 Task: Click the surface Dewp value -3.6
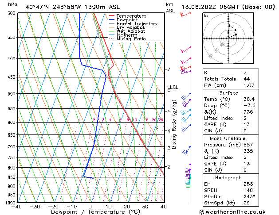[x=249, y=105]
